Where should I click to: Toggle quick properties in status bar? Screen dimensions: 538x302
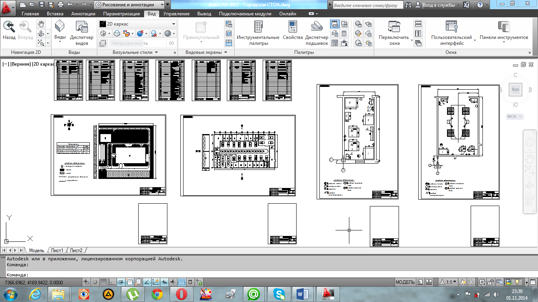coord(190,282)
